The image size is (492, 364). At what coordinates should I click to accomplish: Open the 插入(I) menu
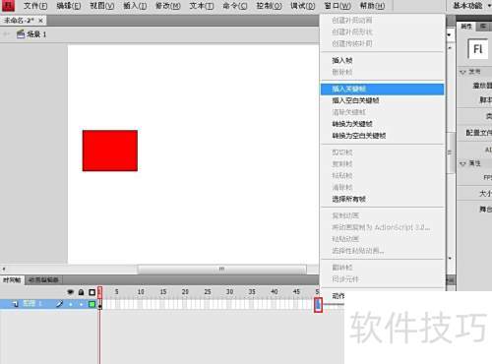(135, 6)
